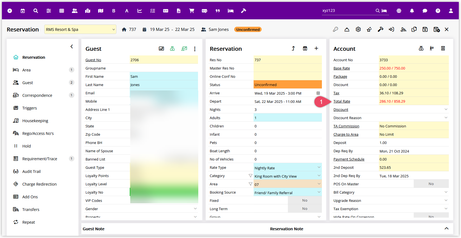The image size is (461, 238).
Task: Click the signature icon
Action: pyautogui.click(x=403, y=29)
